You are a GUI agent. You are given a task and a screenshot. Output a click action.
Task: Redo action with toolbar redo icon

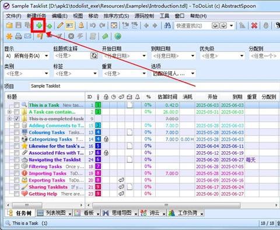click(102, 25)
